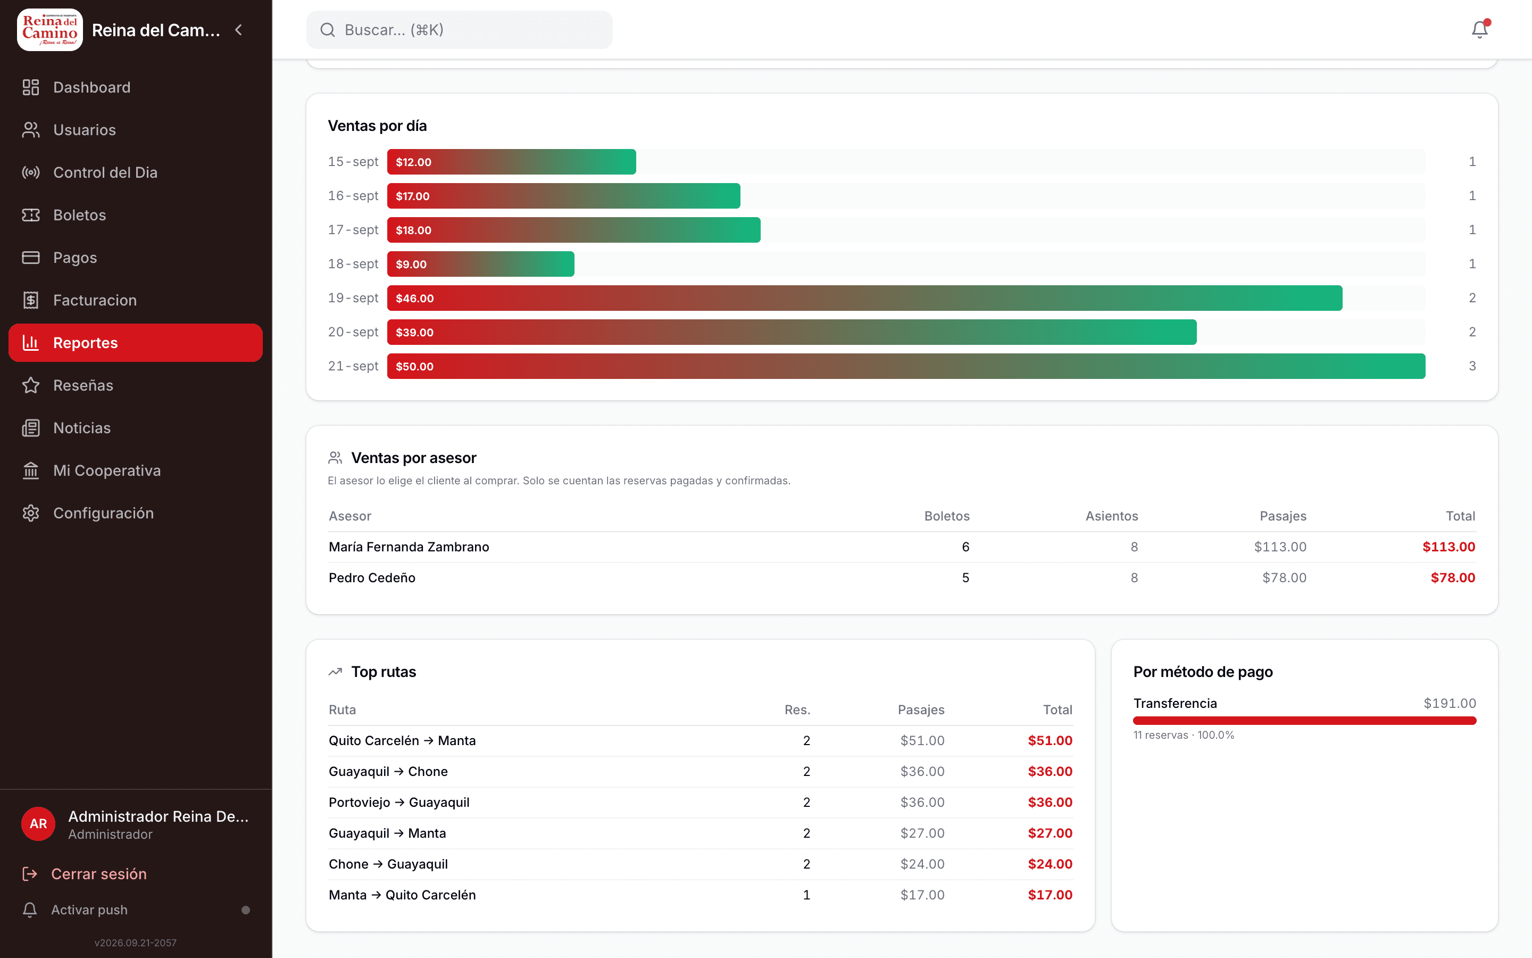Click the Pagos card icon
Image resolution: width=1532 pixels, height=958 pixels.
tap(30, 257)
